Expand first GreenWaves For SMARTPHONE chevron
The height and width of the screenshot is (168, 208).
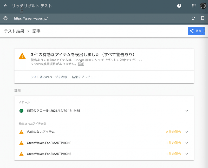tap(187, 143)
